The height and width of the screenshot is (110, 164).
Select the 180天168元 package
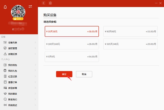click(x=72, y=44)
